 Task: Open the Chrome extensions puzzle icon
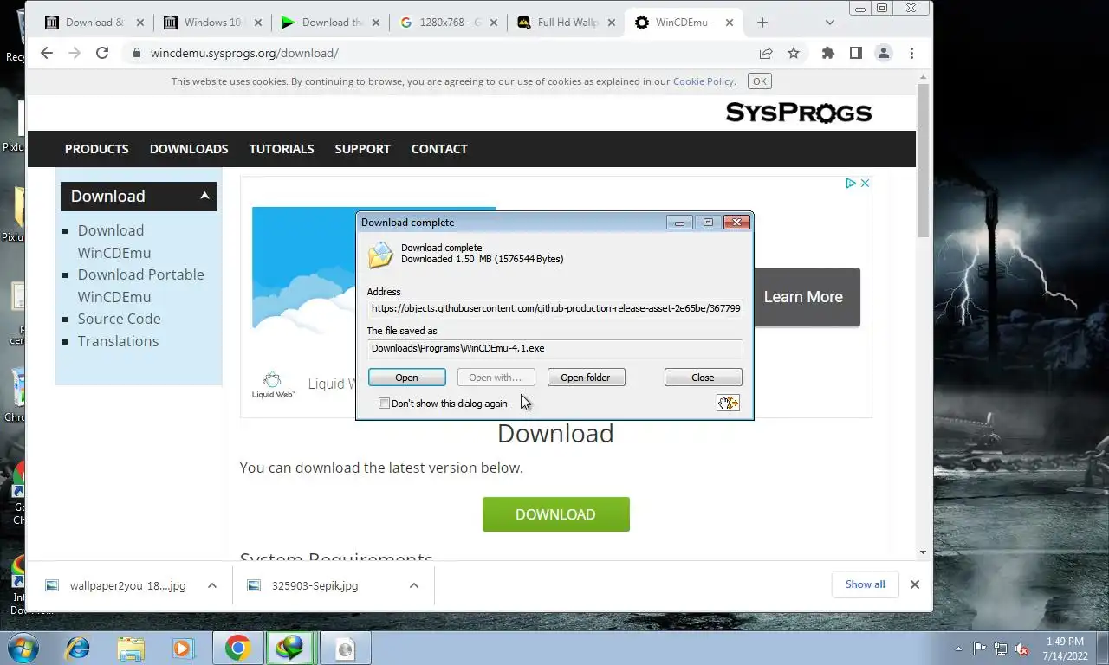click(828, 53)
